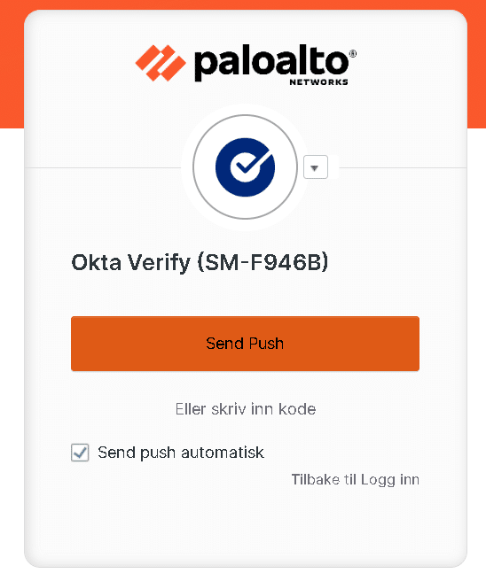This screenshot has width=486, height=581.
Task: Select the Okta Verify (SM-F946B) heading
Action: click(x=200, y=262)
